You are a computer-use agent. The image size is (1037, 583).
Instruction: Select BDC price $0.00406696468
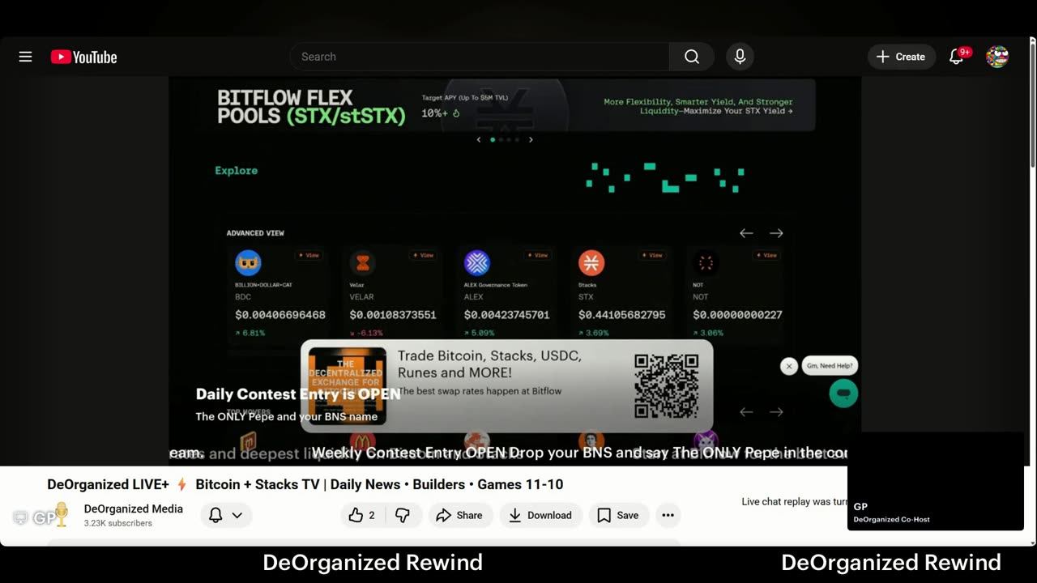pyautogui.click(x=280, y=315)
